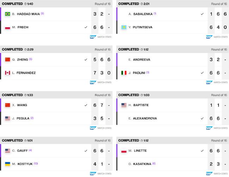Open Match Stats for Haddad Maia vs Frech
Viewport: 229px width, 177px height.
coord(104,37)
